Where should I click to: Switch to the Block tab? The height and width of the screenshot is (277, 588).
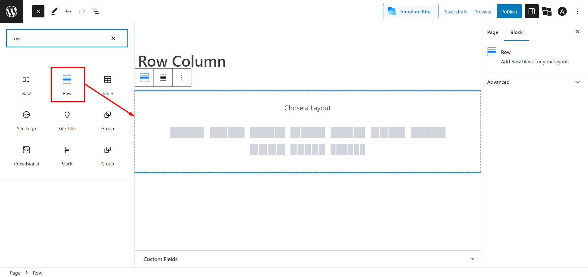pos(516,32)
